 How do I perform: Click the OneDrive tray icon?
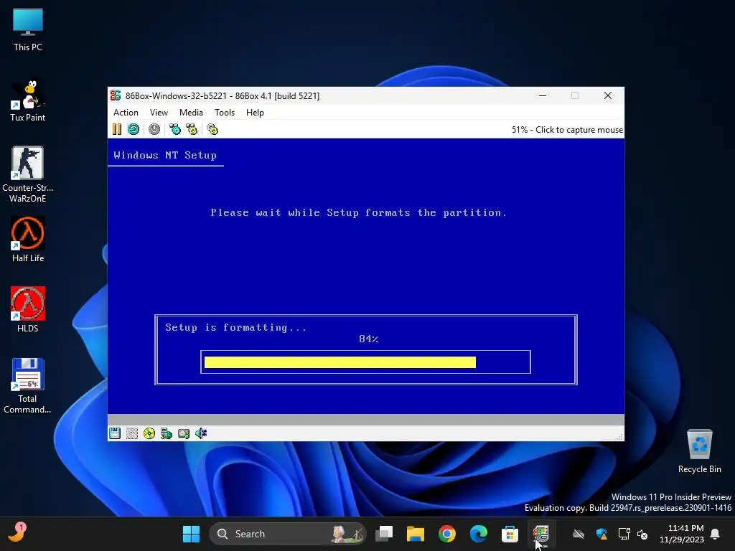coord(579,534)
